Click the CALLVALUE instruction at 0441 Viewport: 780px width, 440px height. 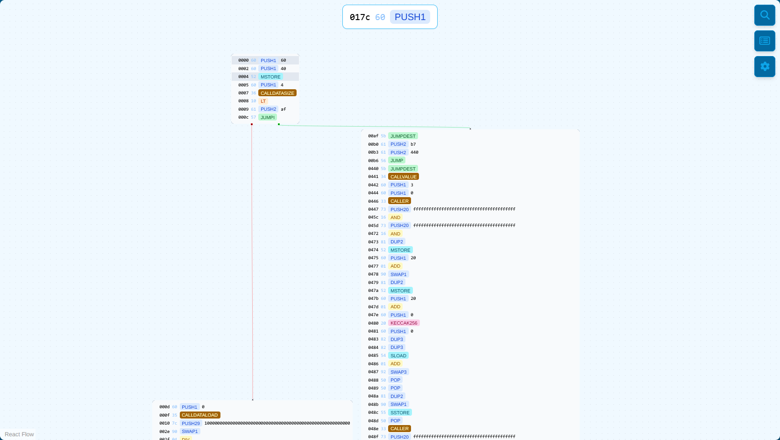pos(404,177)
